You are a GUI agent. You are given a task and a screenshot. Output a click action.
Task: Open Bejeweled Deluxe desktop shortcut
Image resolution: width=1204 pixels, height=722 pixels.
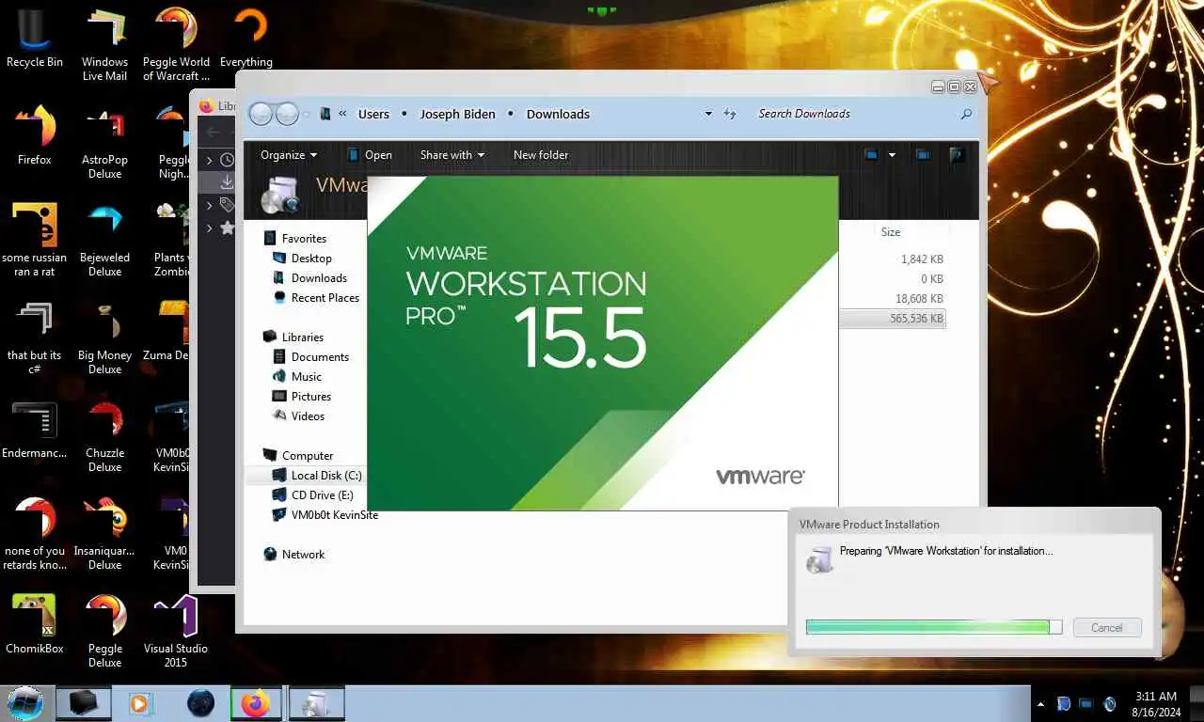tap(104, 240)
